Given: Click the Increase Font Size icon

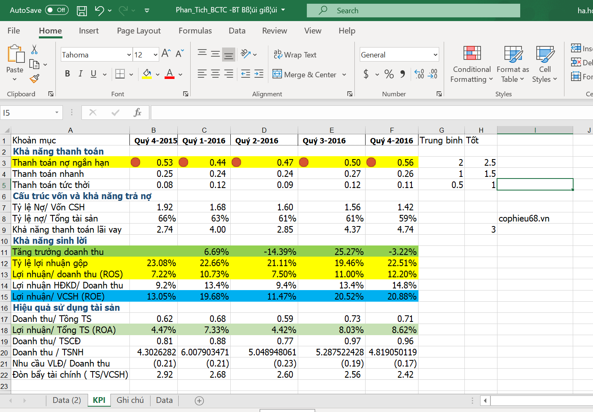Looking at the screenshot, I should 166,54.
